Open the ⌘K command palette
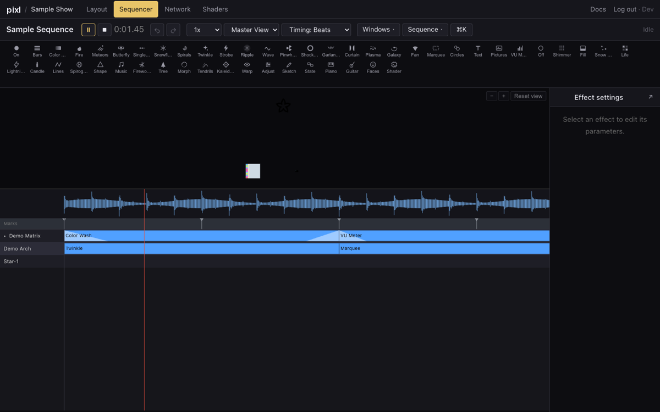 [461, 30]
